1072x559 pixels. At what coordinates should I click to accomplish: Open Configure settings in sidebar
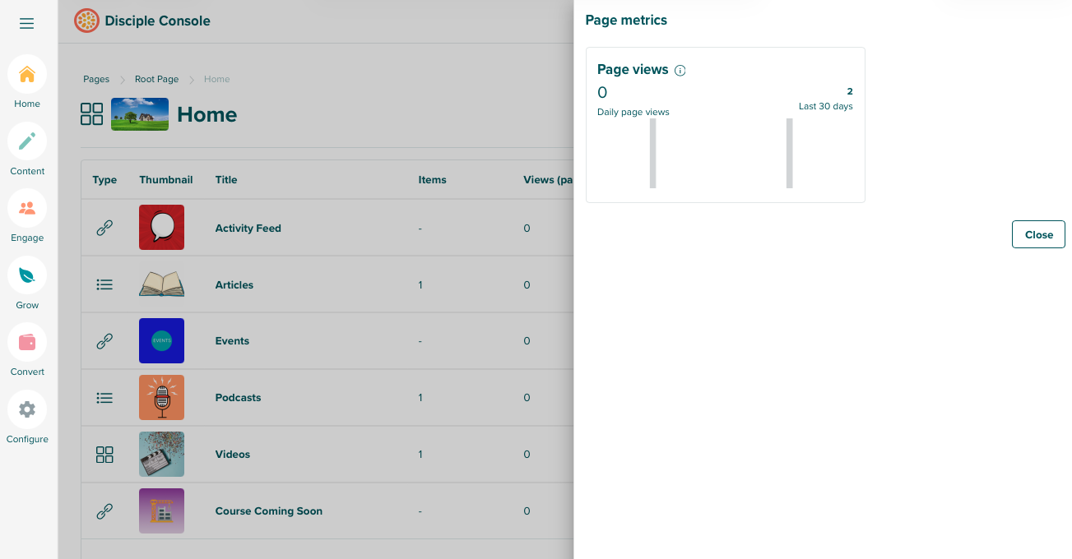coord(26,409)
